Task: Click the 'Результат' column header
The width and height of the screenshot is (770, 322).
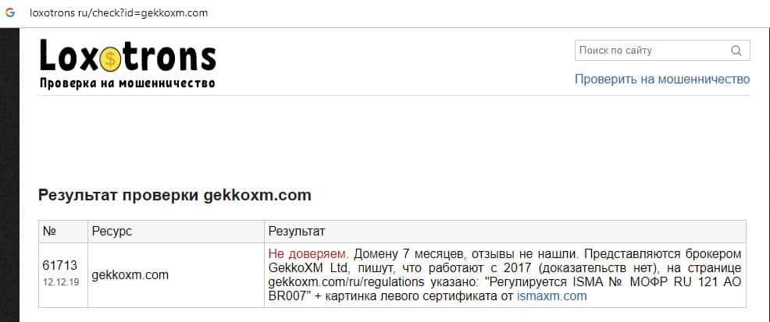Action: point(297,232)
